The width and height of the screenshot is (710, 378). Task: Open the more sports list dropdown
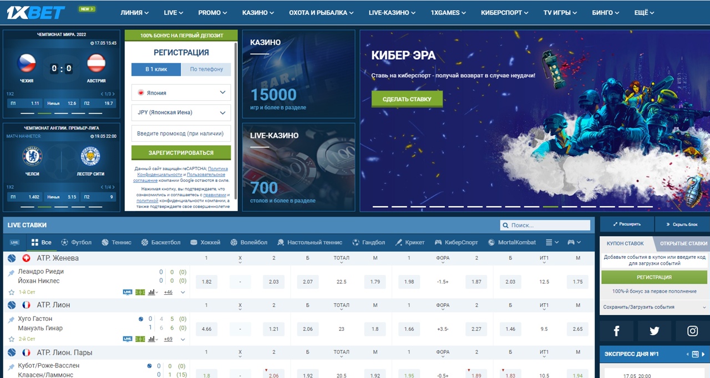tap(551, 242)
